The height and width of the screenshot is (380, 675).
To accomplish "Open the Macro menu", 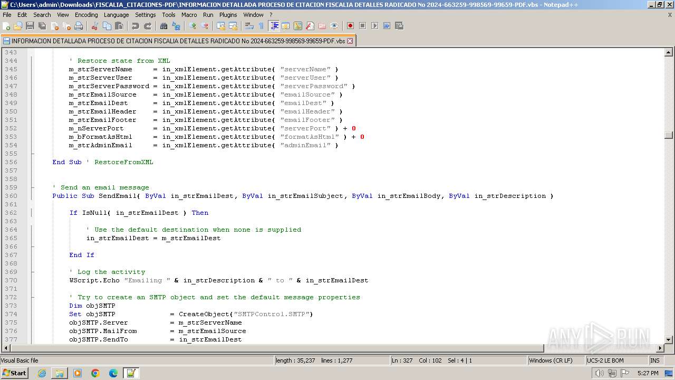I will (189, 15).
